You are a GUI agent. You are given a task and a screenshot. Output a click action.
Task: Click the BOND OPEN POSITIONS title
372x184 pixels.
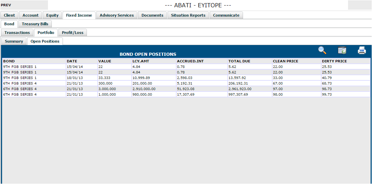click(148, 54)
